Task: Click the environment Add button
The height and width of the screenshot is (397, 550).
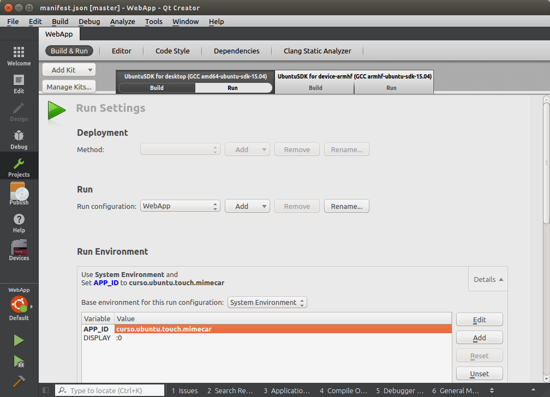Action: (480, 338)
